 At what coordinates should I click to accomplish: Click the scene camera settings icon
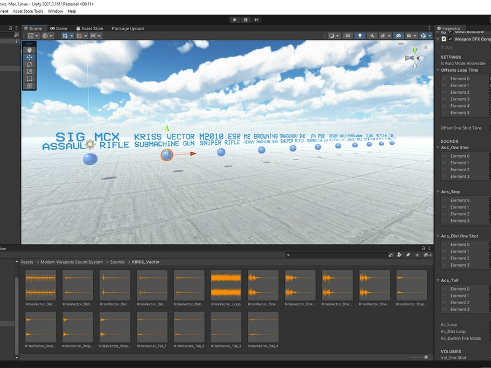point(409,36)
